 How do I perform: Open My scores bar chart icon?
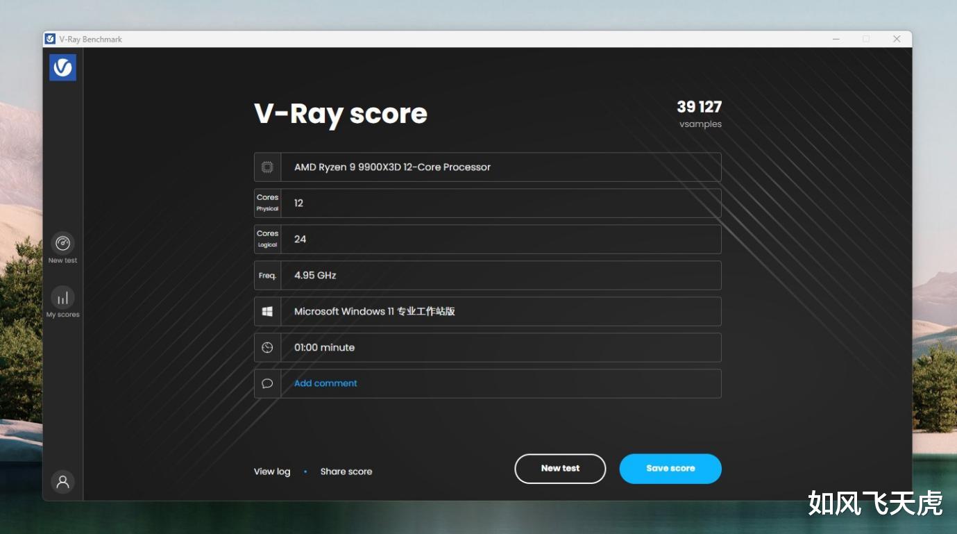pyautogui.click(x=62, y=297)
